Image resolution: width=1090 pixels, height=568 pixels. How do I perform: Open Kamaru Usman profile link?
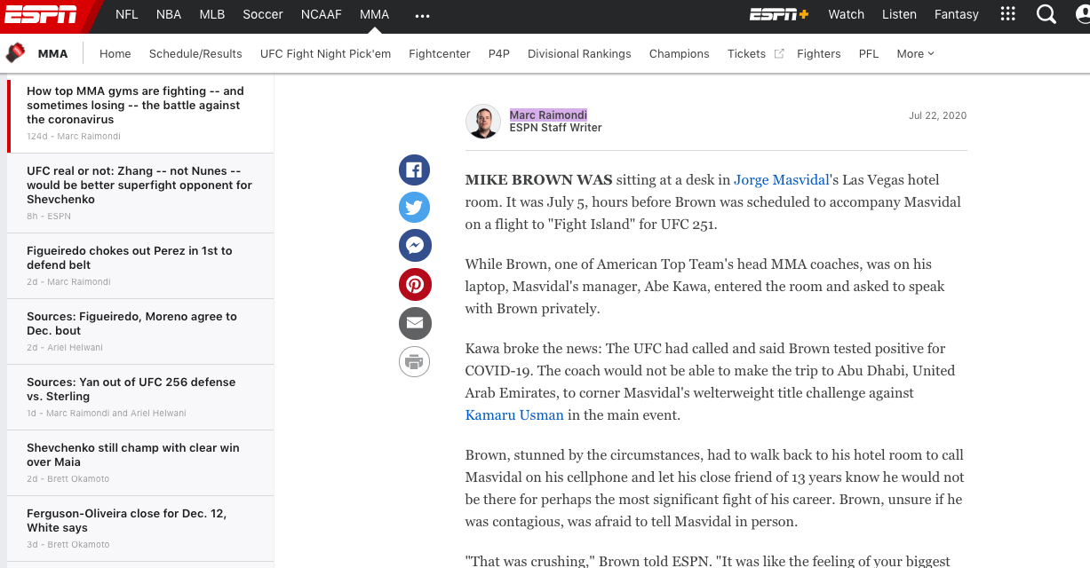(514, 415)
